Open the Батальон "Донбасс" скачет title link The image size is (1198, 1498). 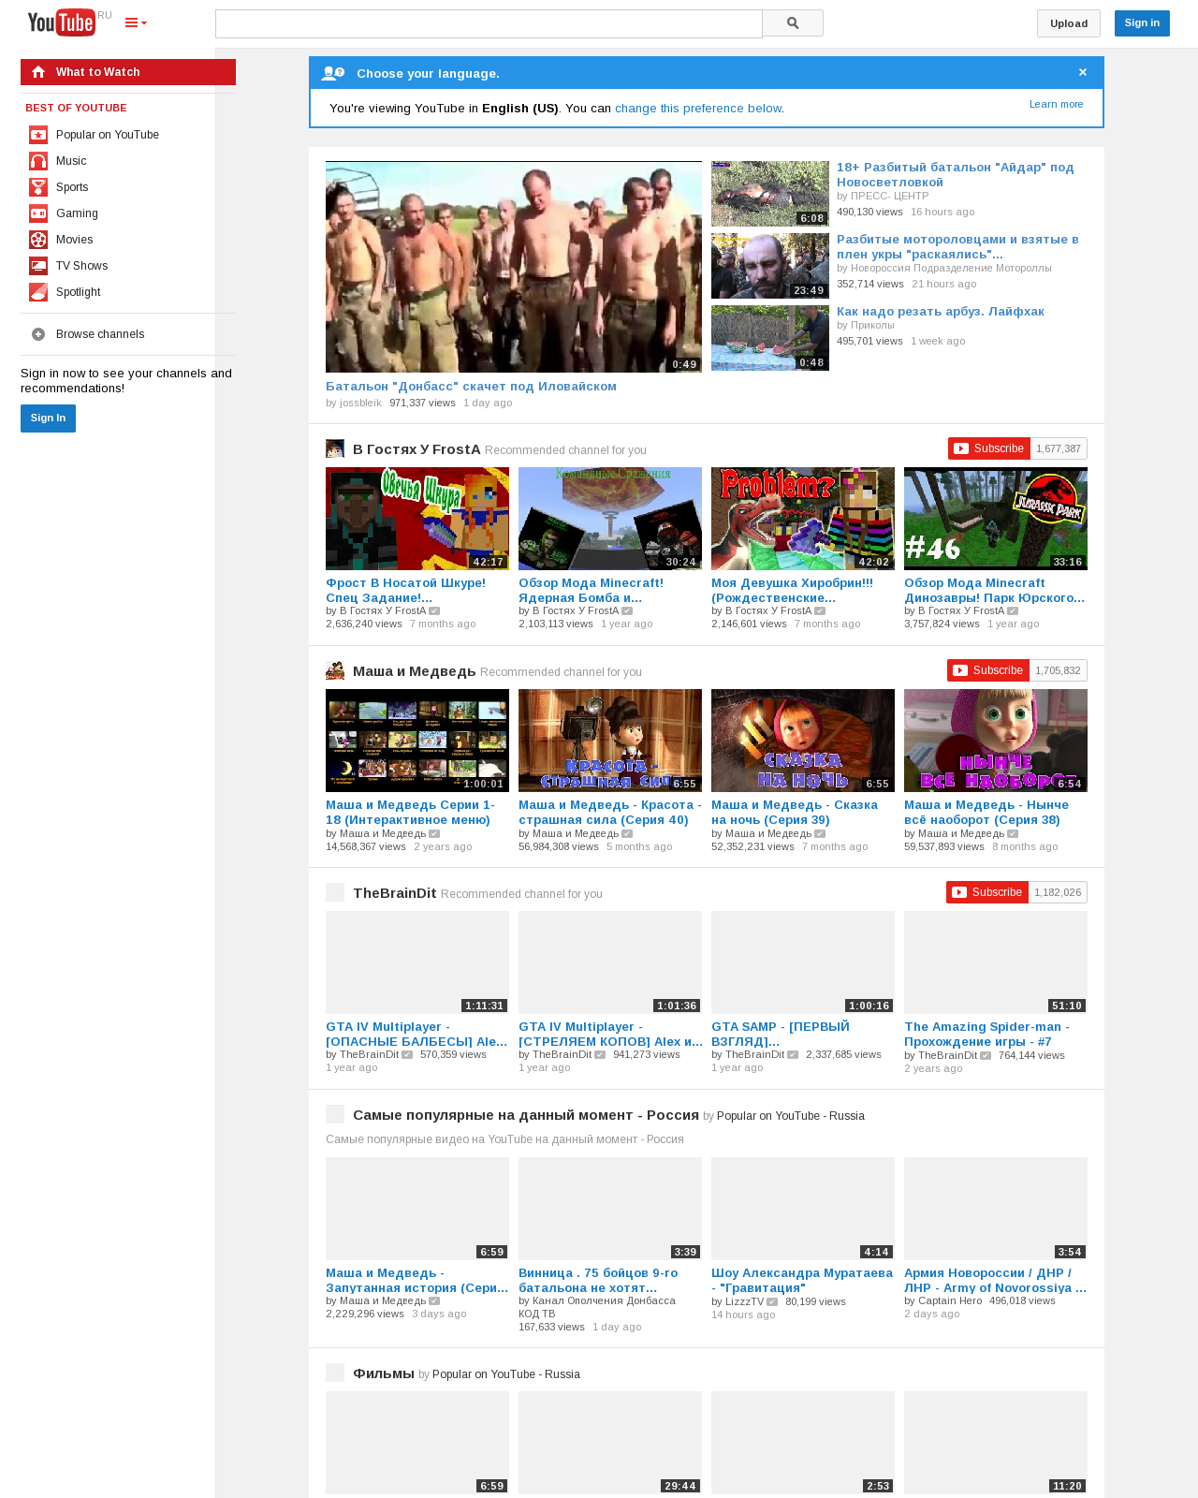471,387
